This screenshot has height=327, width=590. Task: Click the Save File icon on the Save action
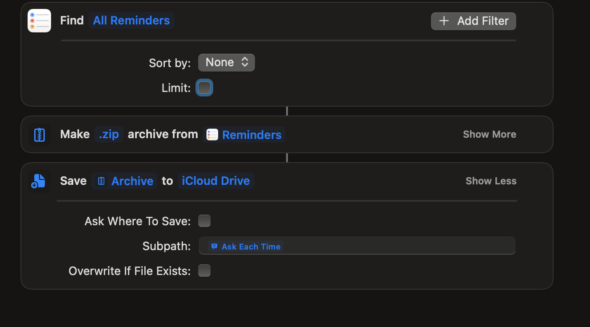pos(39,180)
